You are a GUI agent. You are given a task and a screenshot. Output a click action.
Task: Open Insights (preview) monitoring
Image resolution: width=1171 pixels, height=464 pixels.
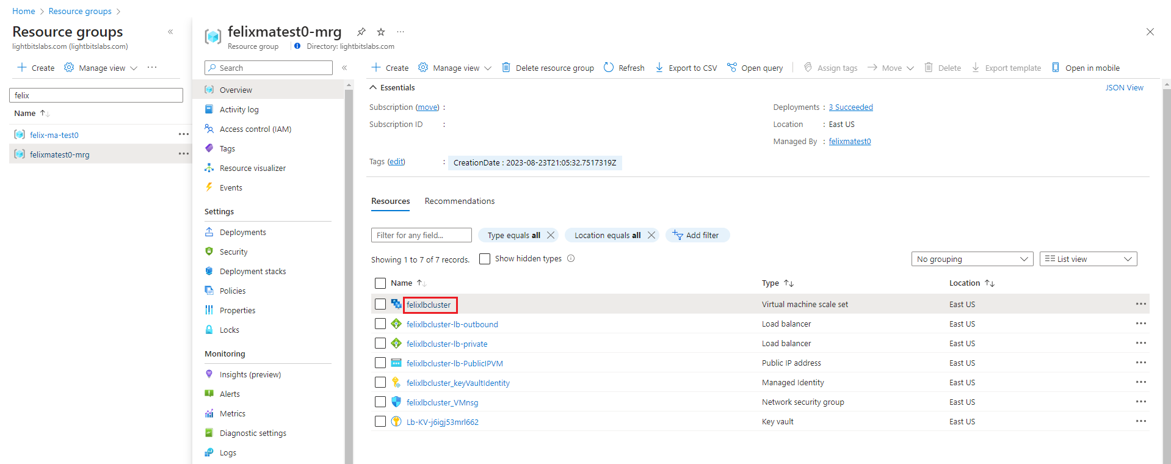pos(250,374)
